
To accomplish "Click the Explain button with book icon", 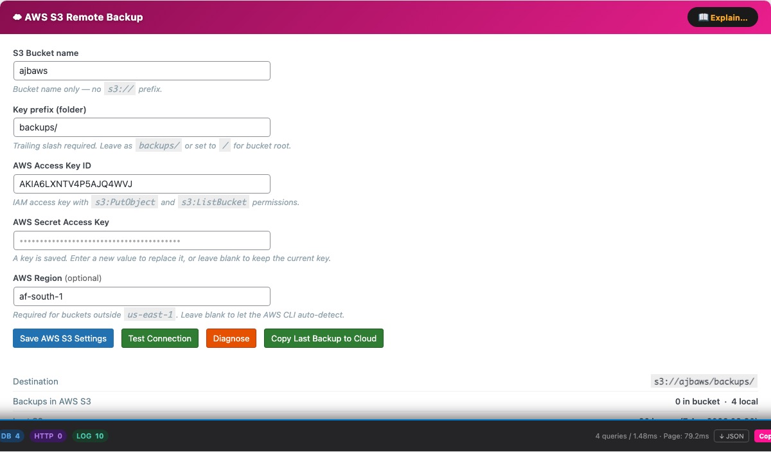I will click(x=722, y=17).
